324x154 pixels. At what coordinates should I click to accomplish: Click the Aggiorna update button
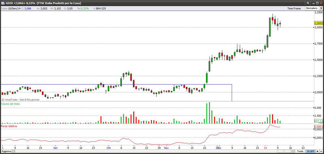click(x=6, y=151)
